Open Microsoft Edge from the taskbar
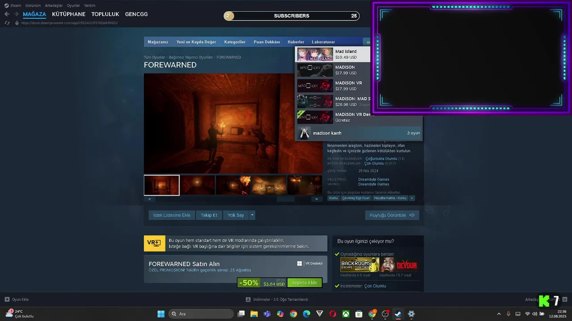The height and width of the screenshot is (321, 572). tap(307, 314)
